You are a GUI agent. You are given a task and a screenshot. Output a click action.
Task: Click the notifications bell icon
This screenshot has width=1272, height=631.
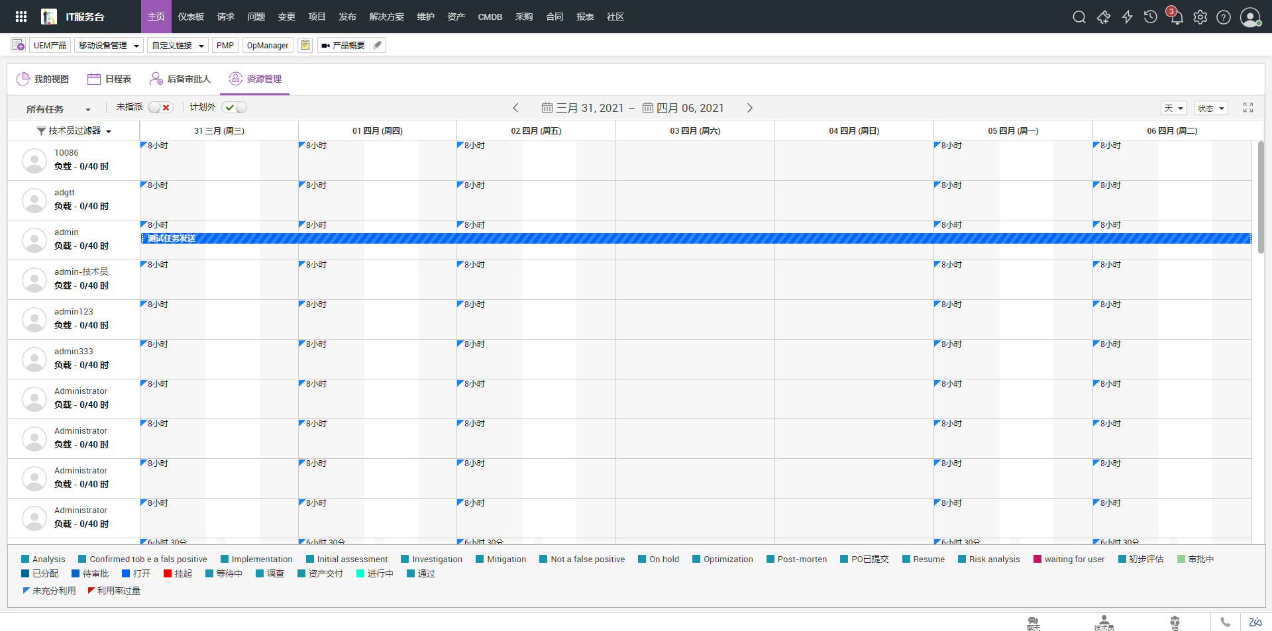coord(1176,17)
